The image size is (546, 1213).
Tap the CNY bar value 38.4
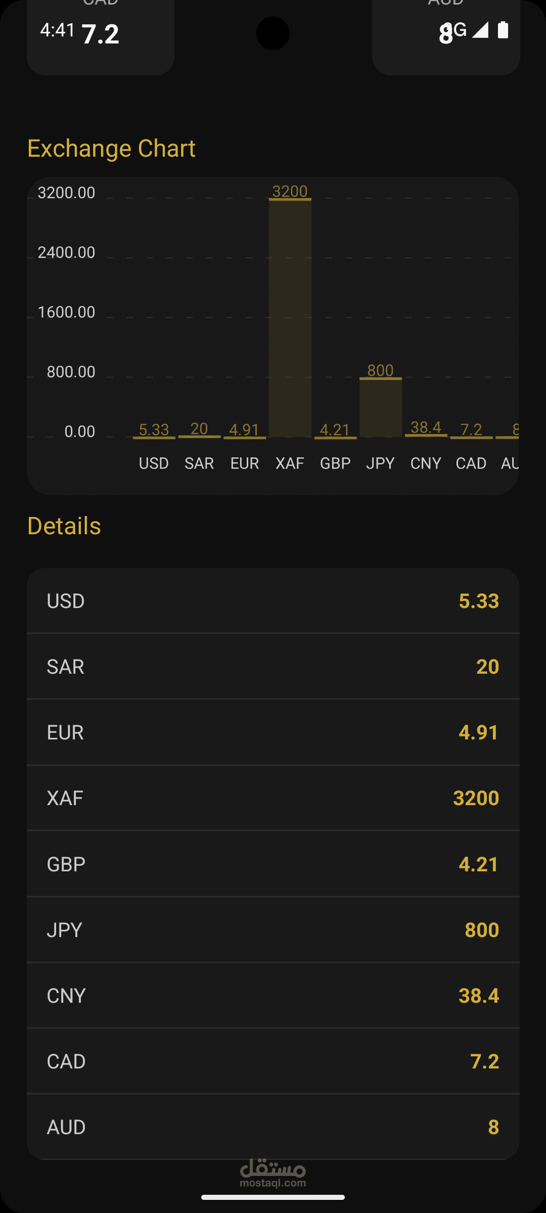pos(426,428)
